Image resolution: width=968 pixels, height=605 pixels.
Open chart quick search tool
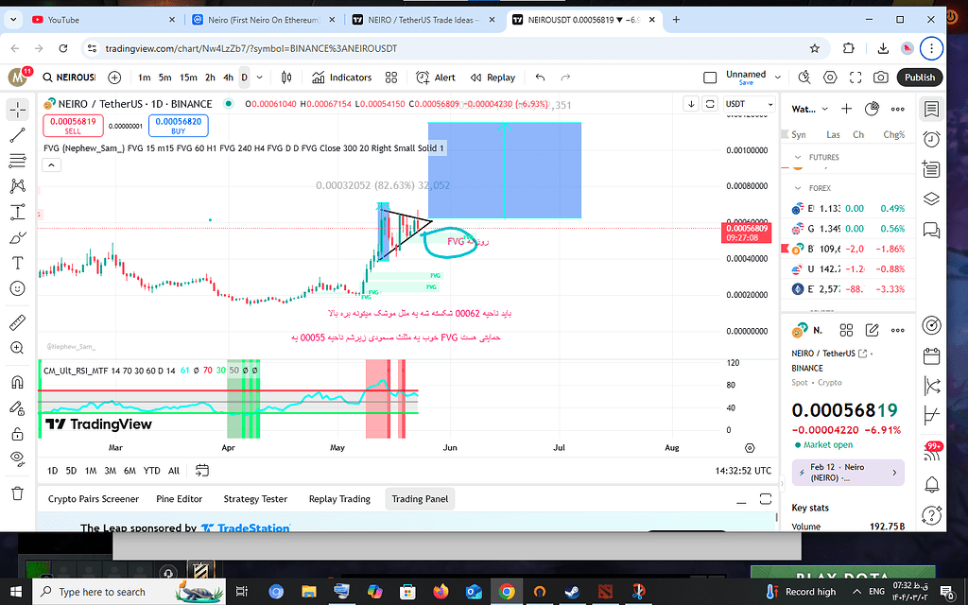tap(804, 78)
